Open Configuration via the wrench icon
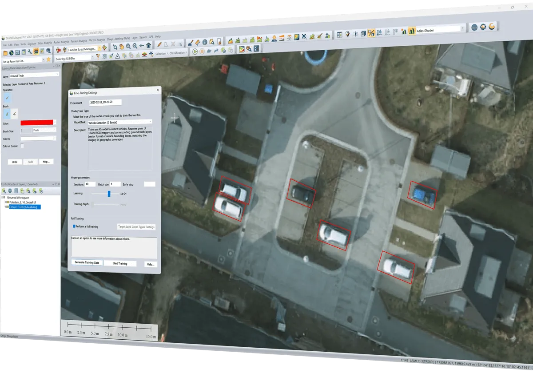Image resolution: width=533 pixels, height=373 pixels. pos(29,51)
